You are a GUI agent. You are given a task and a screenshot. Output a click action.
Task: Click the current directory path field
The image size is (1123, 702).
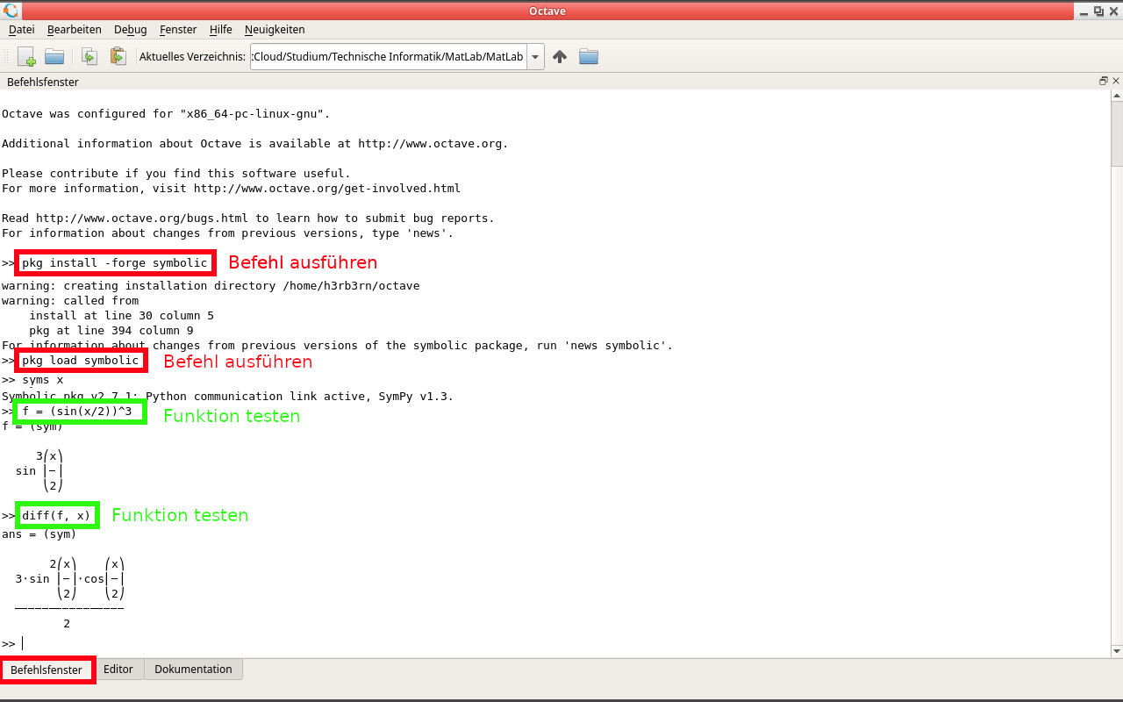pos(388,57)
